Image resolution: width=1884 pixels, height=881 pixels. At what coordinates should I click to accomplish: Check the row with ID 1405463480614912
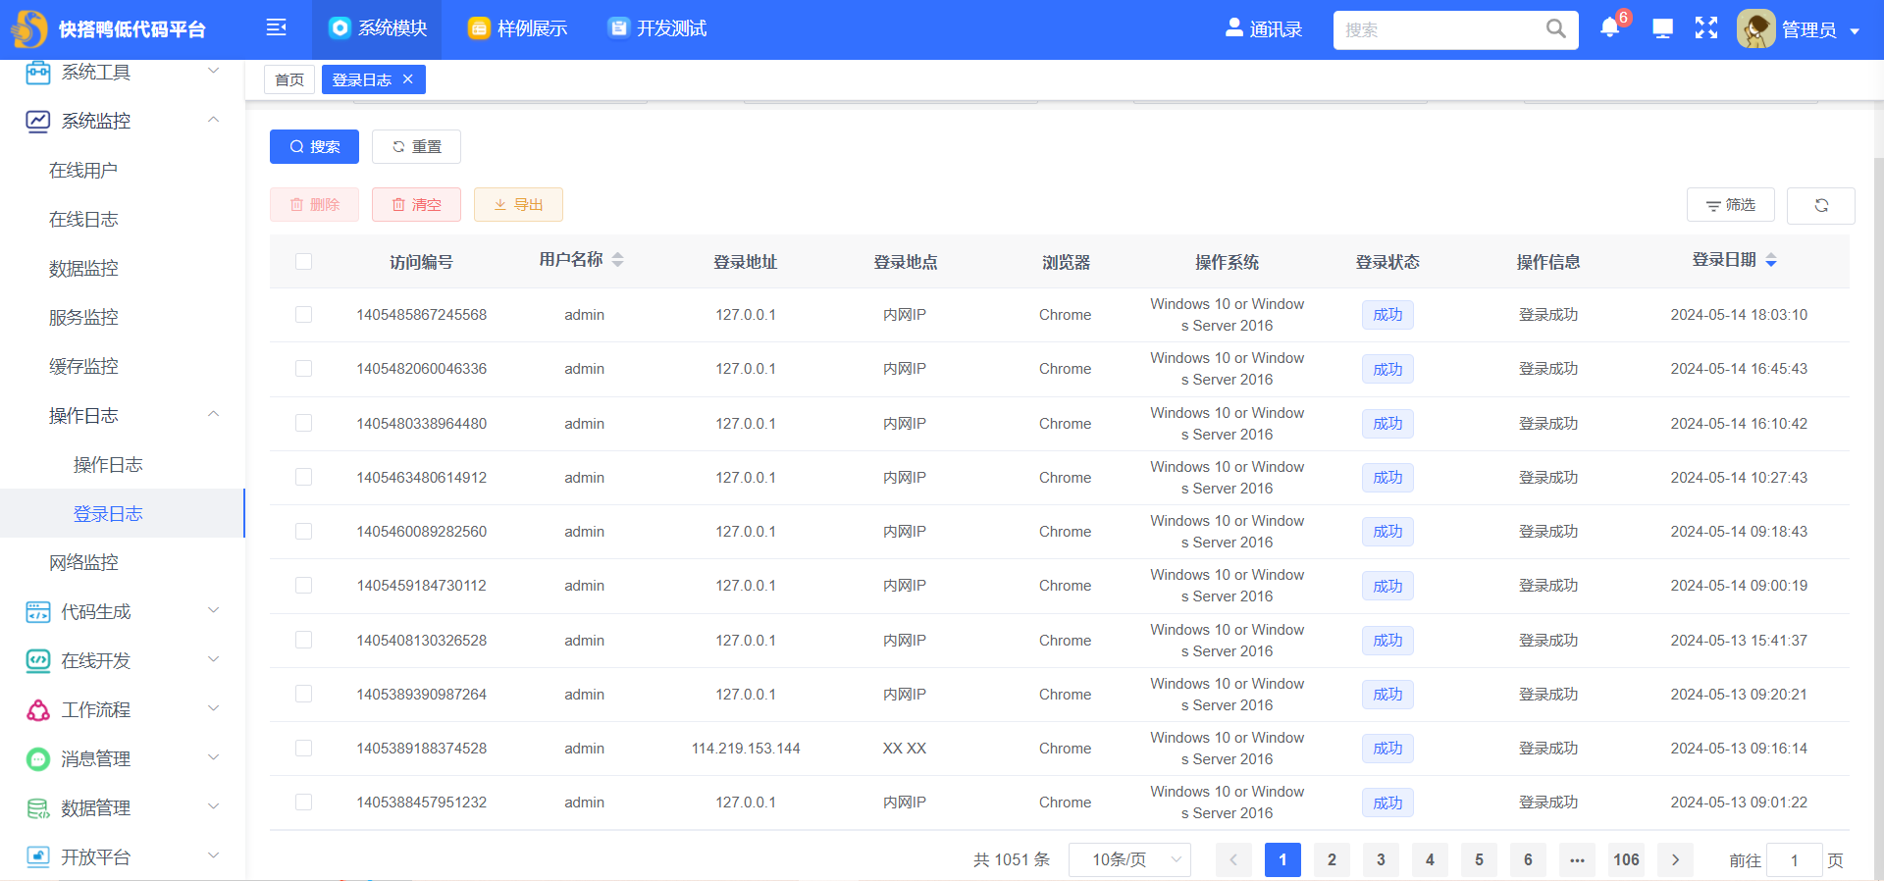[x=304, y=478]
